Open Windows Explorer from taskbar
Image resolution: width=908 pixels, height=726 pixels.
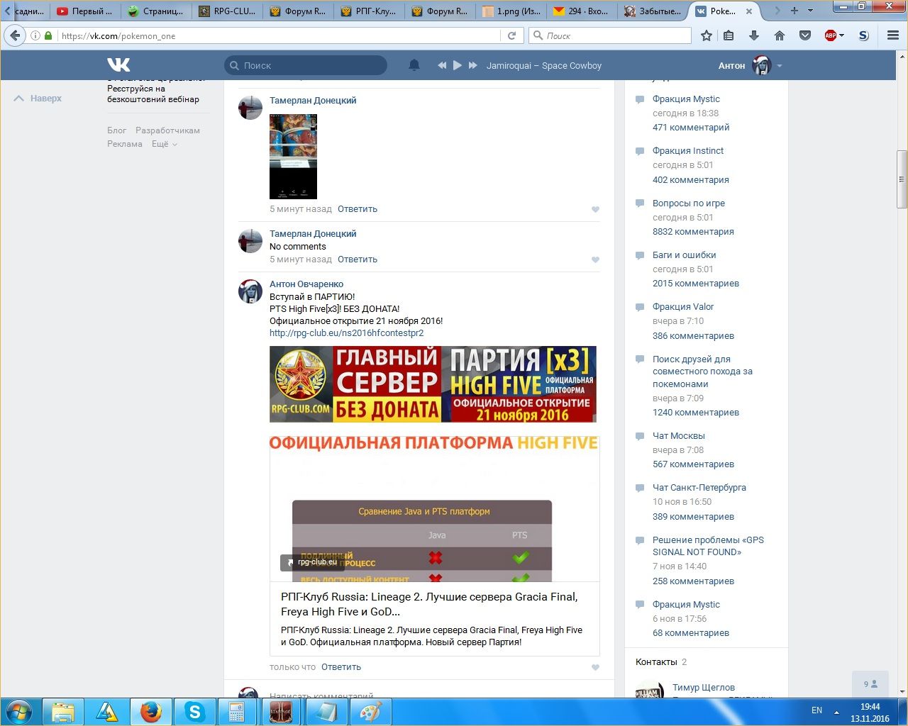63,712
